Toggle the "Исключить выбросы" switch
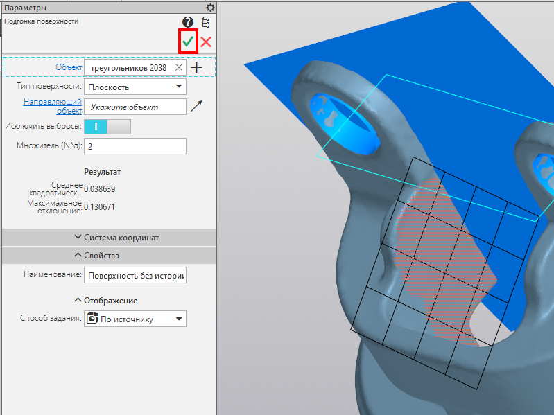This screenshot has height=415, width=554. click(107, 127)
